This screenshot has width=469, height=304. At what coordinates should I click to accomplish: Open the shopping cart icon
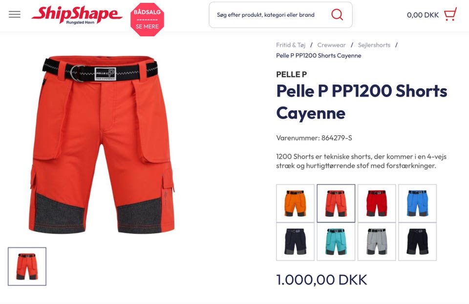(x=450, y=14)
